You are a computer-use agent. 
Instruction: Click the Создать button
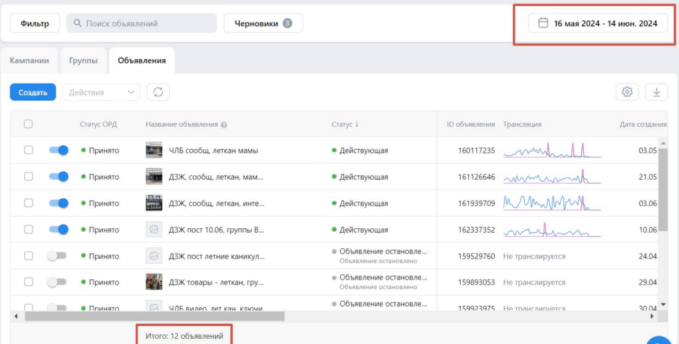pyautogui.click(x=33, y=92)
